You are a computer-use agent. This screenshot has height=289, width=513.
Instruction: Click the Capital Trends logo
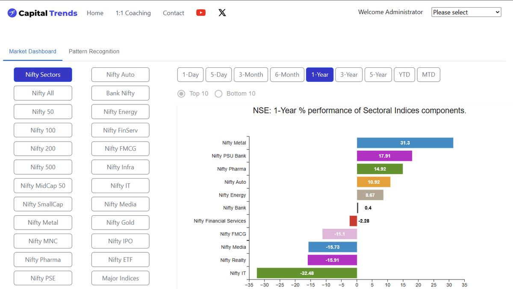coord(42,13)
